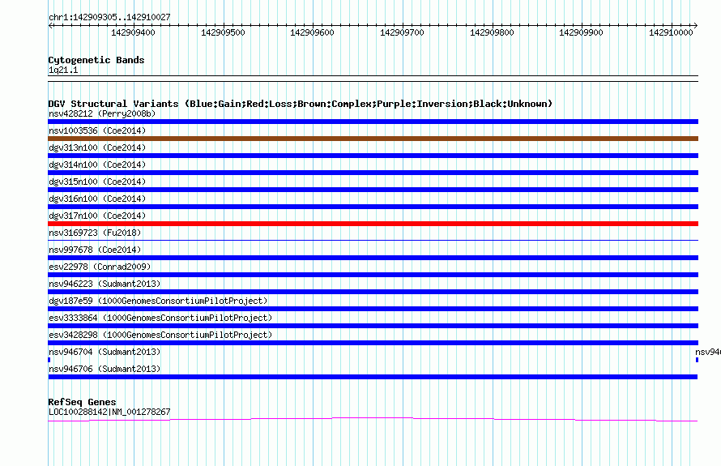Image resolution: width=721 pixels, height=466 pixels.
Task: Click the small blue marker under nsv946704
Action: [x=49, y=360]
